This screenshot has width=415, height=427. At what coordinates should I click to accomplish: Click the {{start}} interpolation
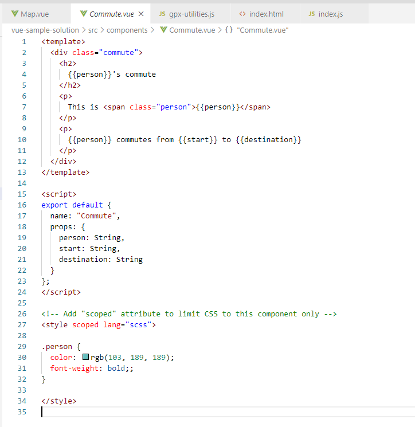pos(198,140)
